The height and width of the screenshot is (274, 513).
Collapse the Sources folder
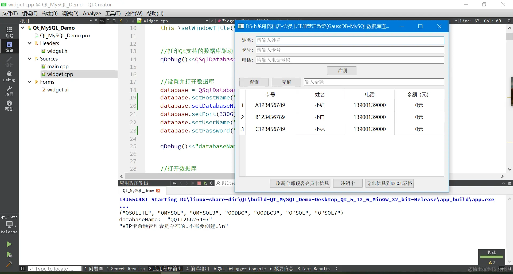point(30,59)
